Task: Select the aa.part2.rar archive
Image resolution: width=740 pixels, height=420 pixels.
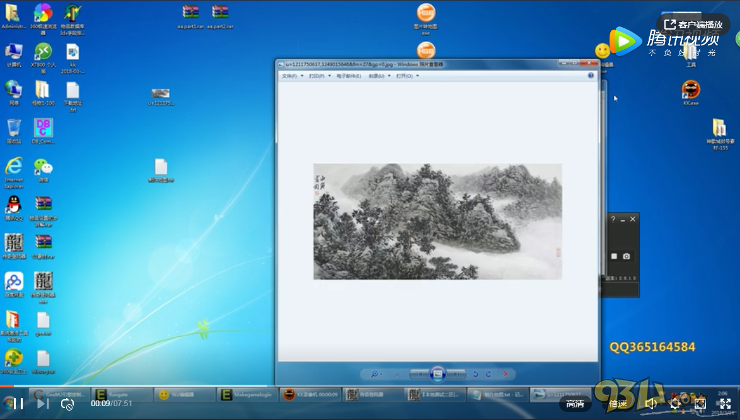Action: 219,17
